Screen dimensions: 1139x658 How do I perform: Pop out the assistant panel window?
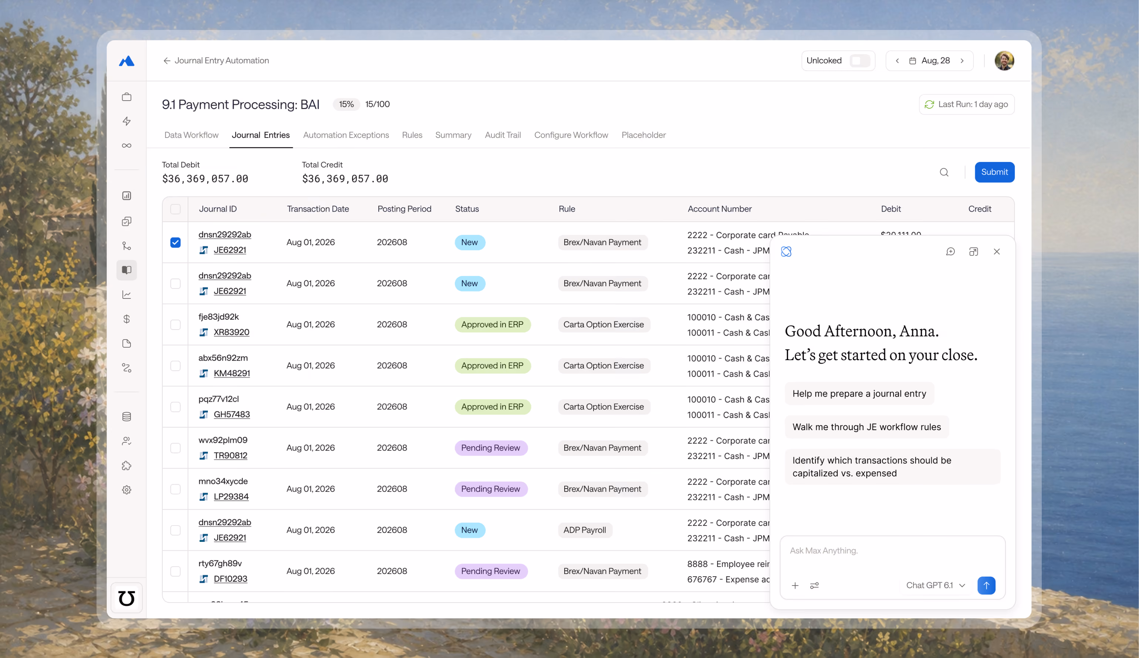click(x=973, y=252)
